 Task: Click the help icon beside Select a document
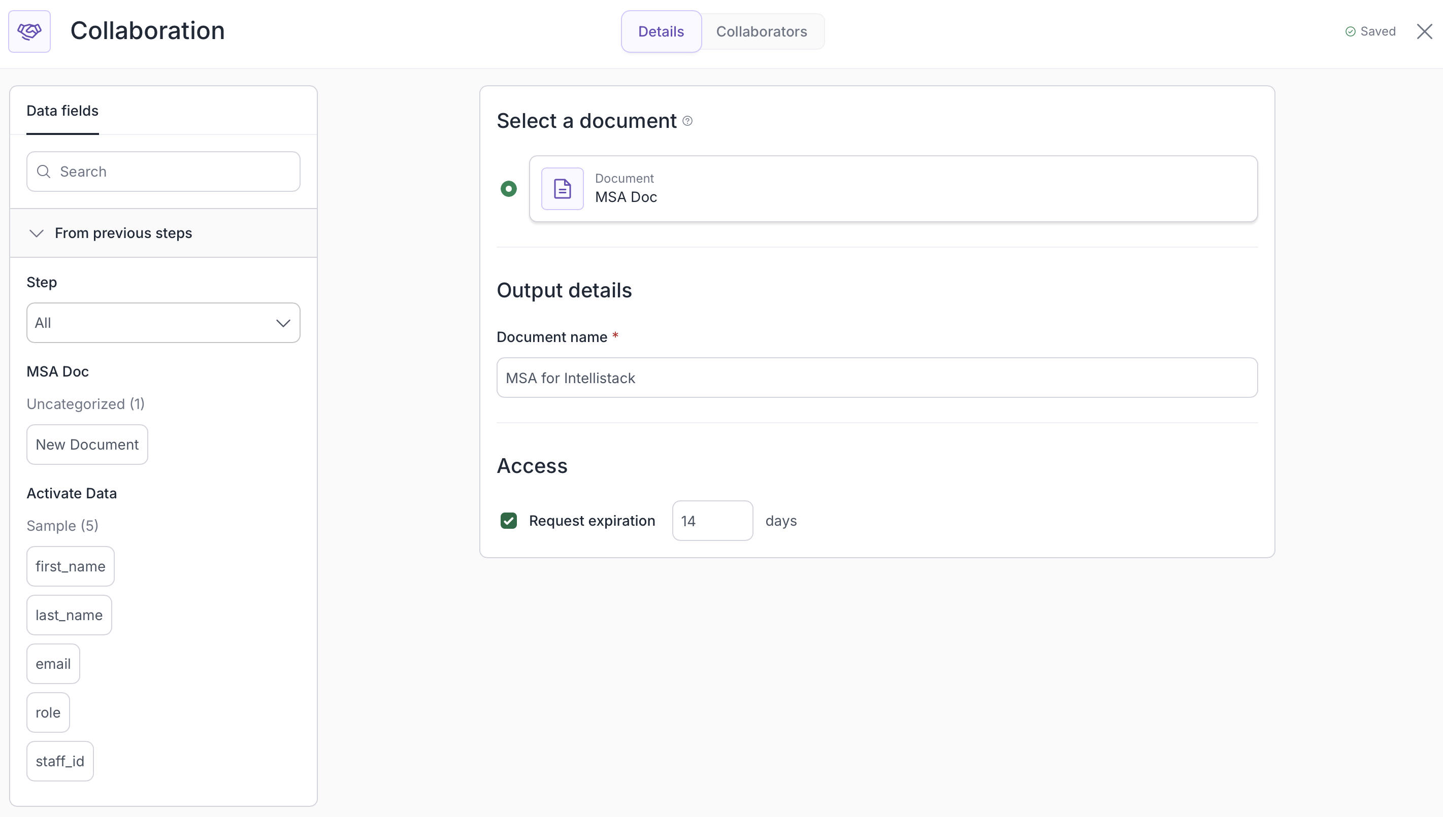(x=687, y=121)
